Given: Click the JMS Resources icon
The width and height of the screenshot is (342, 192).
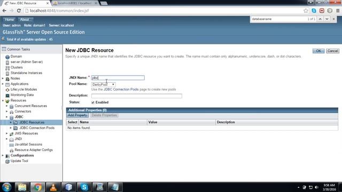Looking at the screenshot, I should click(12, 134).
